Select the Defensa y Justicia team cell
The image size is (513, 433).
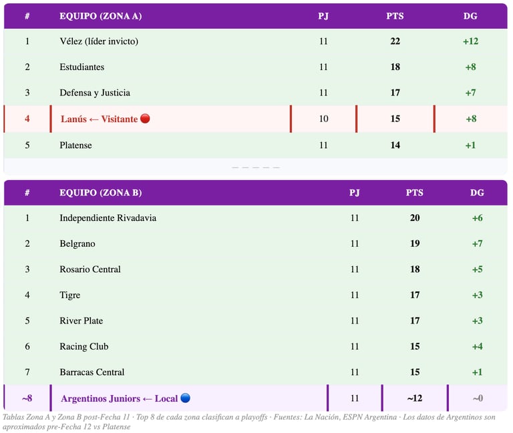[95, 93]
